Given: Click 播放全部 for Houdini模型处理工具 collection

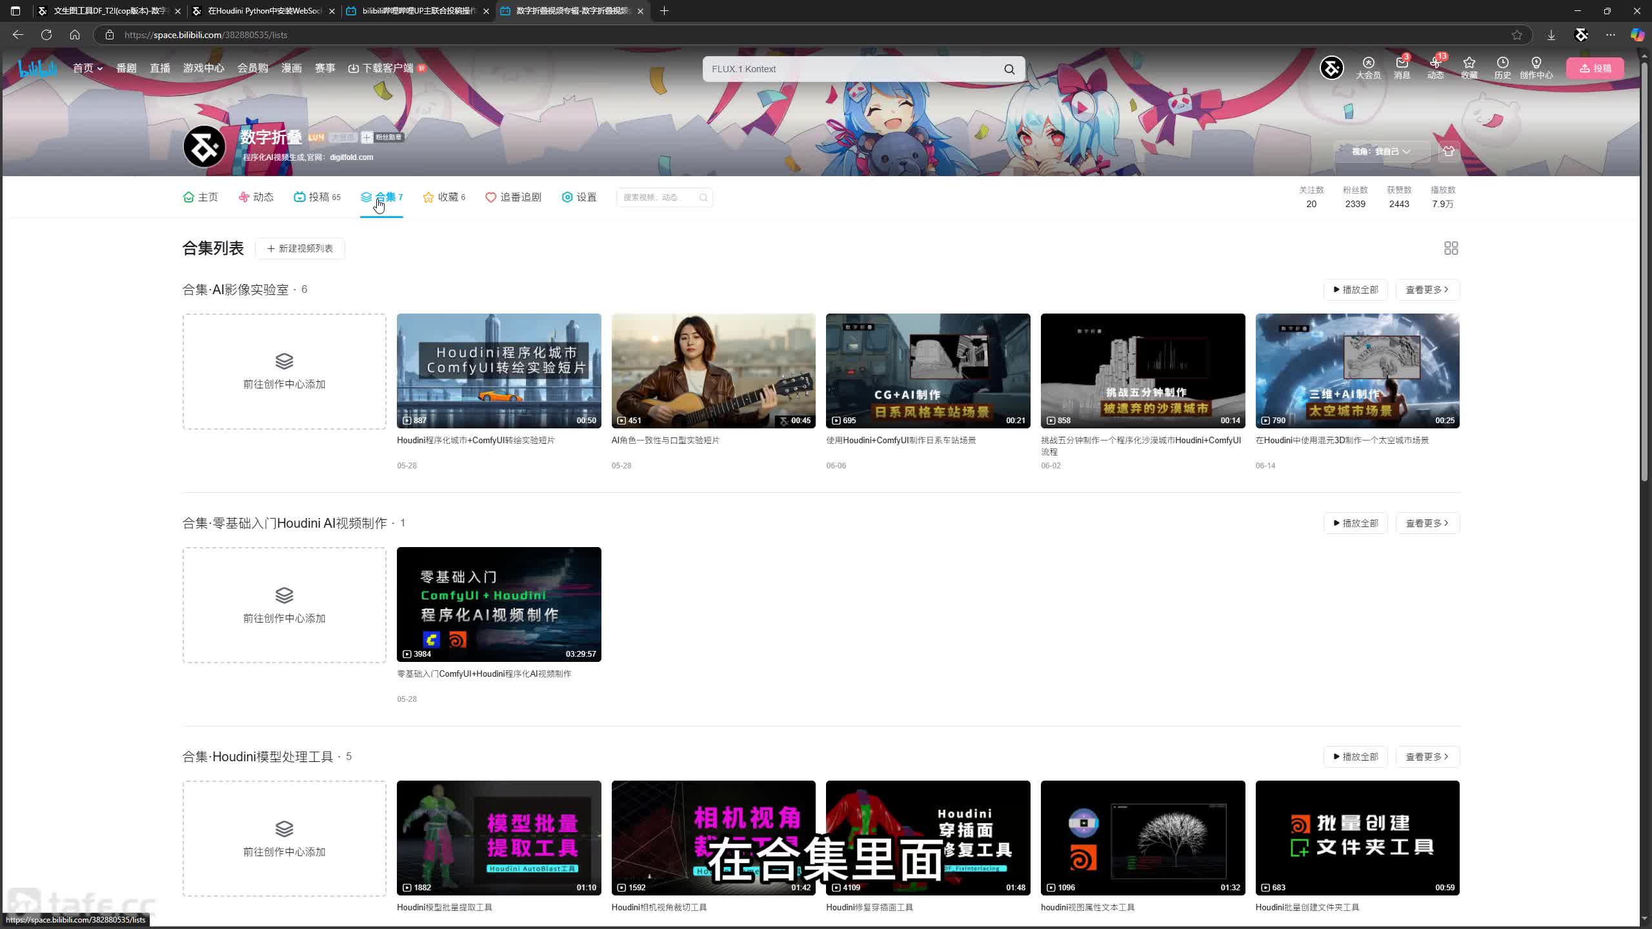Looking at the screenshot, I should pyautogui.click(x=1355, y=757).
